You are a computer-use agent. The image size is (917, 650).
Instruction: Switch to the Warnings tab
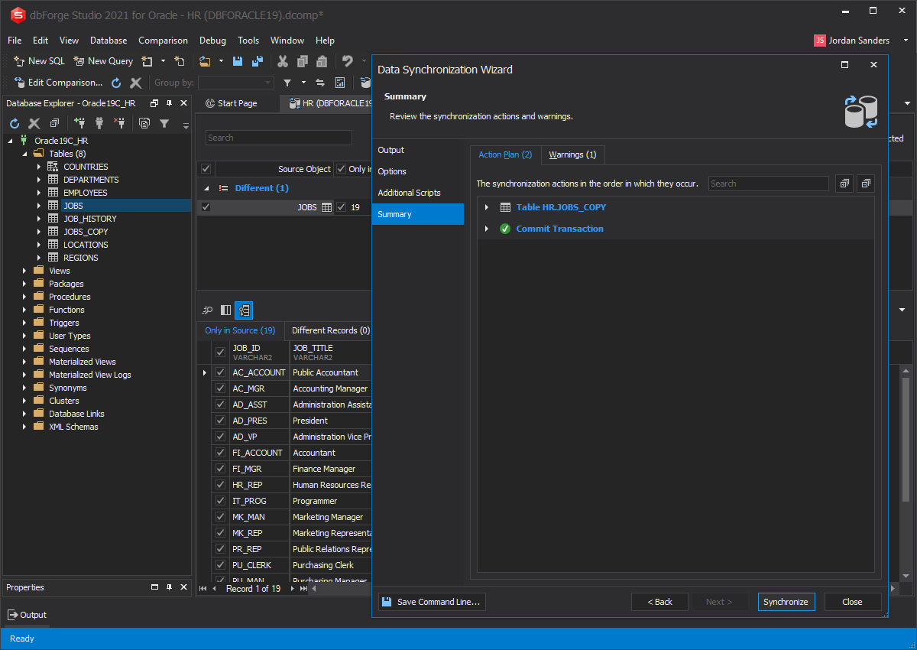[x=572, y=154]
